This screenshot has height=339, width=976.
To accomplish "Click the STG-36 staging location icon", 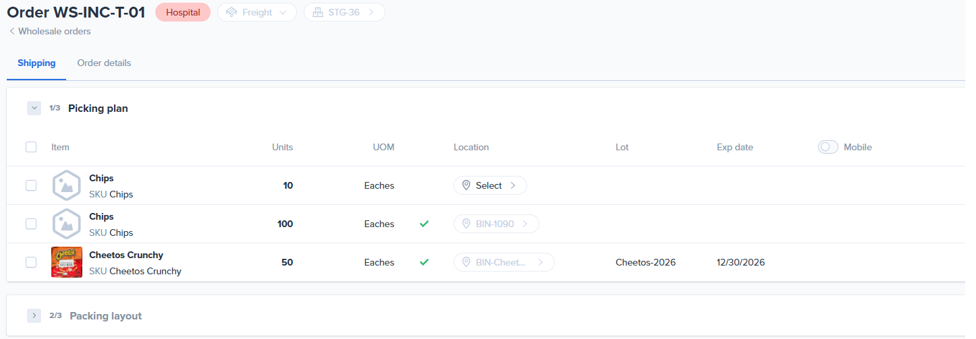I will point(318,12).
